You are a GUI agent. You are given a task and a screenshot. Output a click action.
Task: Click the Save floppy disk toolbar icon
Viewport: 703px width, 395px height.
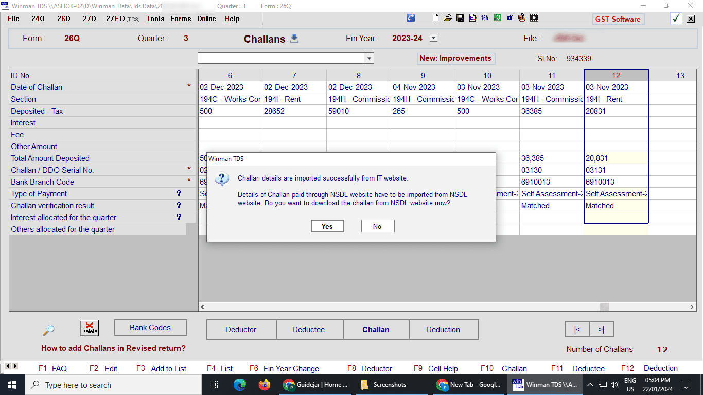(x=460, y=18)
